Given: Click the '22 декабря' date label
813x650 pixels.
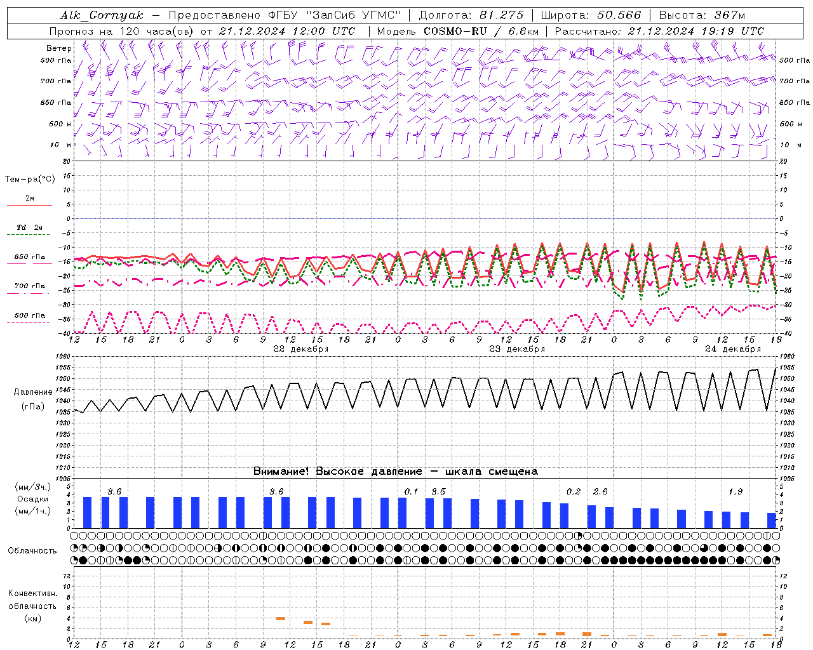Looking at the screenshot, I should tap(300, 349).
